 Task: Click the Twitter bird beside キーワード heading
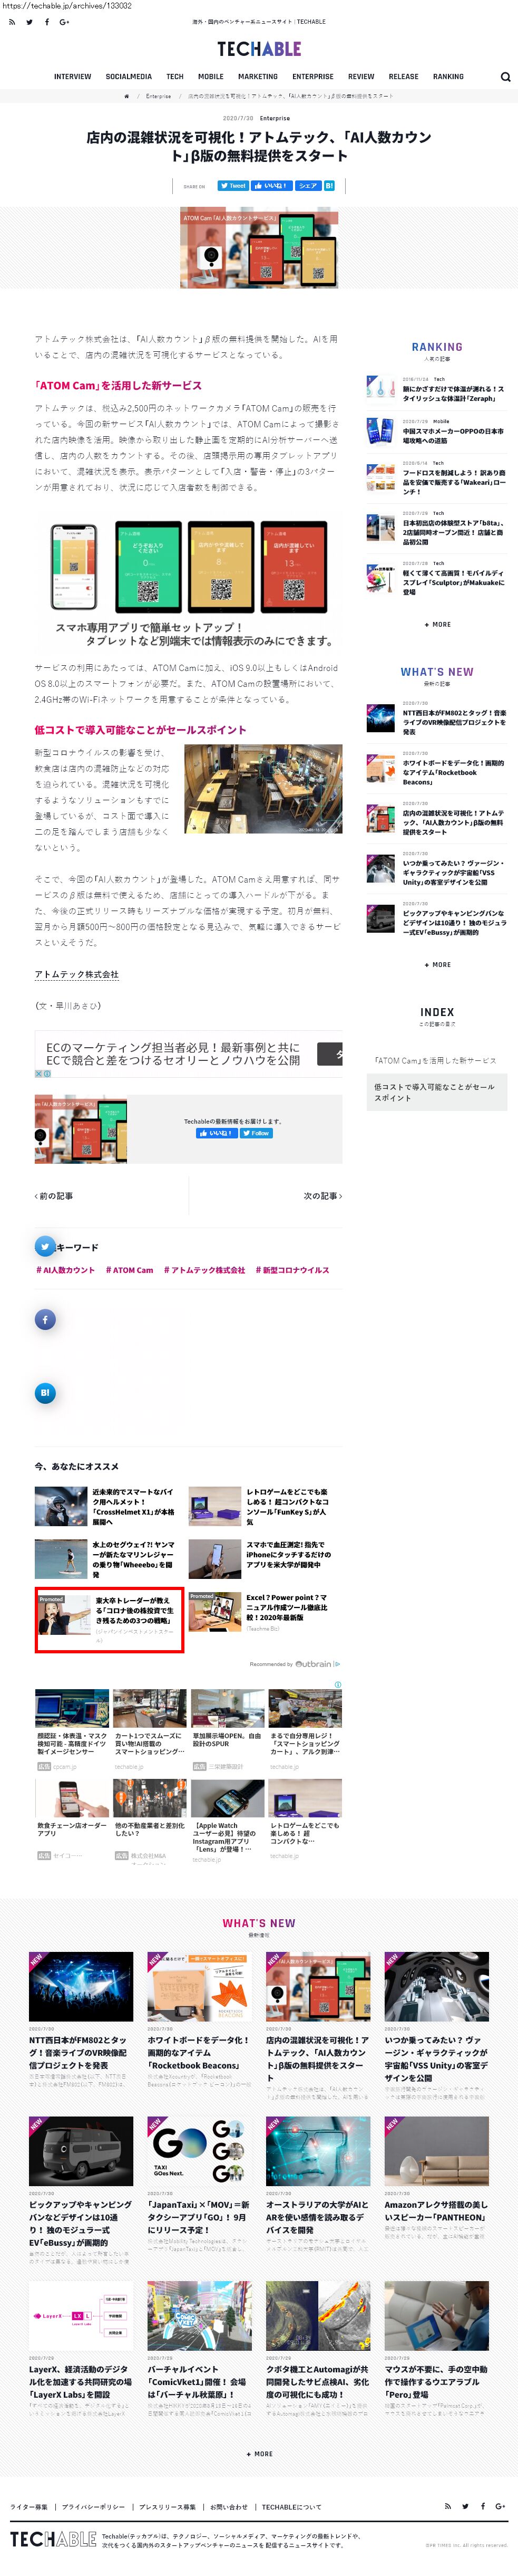45,1246
